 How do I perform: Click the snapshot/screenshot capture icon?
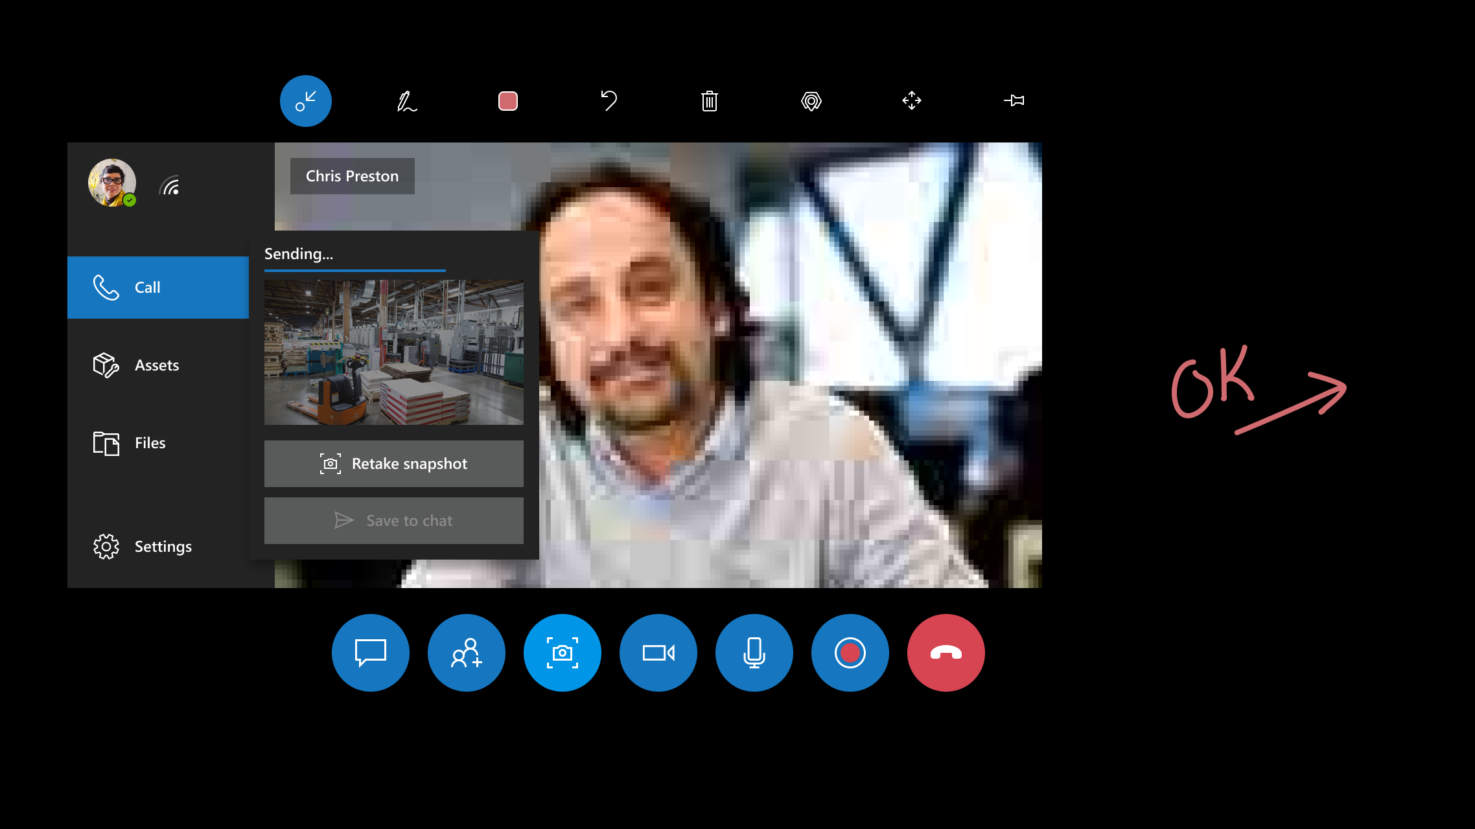coord(563,653)
